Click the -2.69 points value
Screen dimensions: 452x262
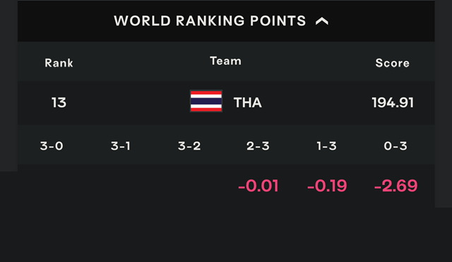point(395,186)
